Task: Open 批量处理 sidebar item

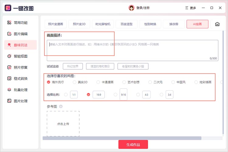Action: 20,90
